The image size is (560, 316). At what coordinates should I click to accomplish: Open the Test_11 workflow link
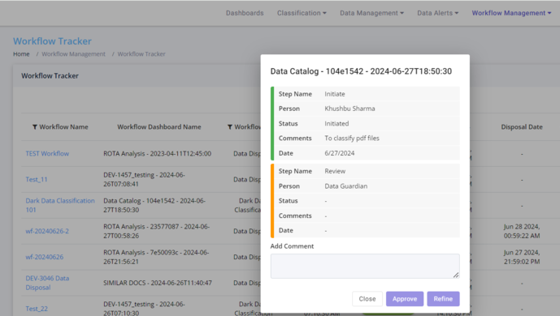37,179
